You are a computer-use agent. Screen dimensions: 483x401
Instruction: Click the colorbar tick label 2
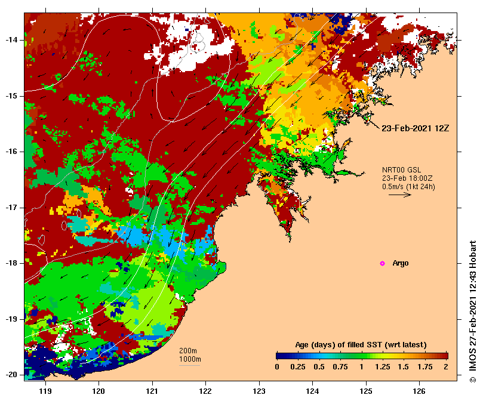point(446,367)
